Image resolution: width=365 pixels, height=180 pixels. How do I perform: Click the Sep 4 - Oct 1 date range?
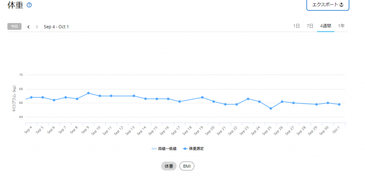56,27
